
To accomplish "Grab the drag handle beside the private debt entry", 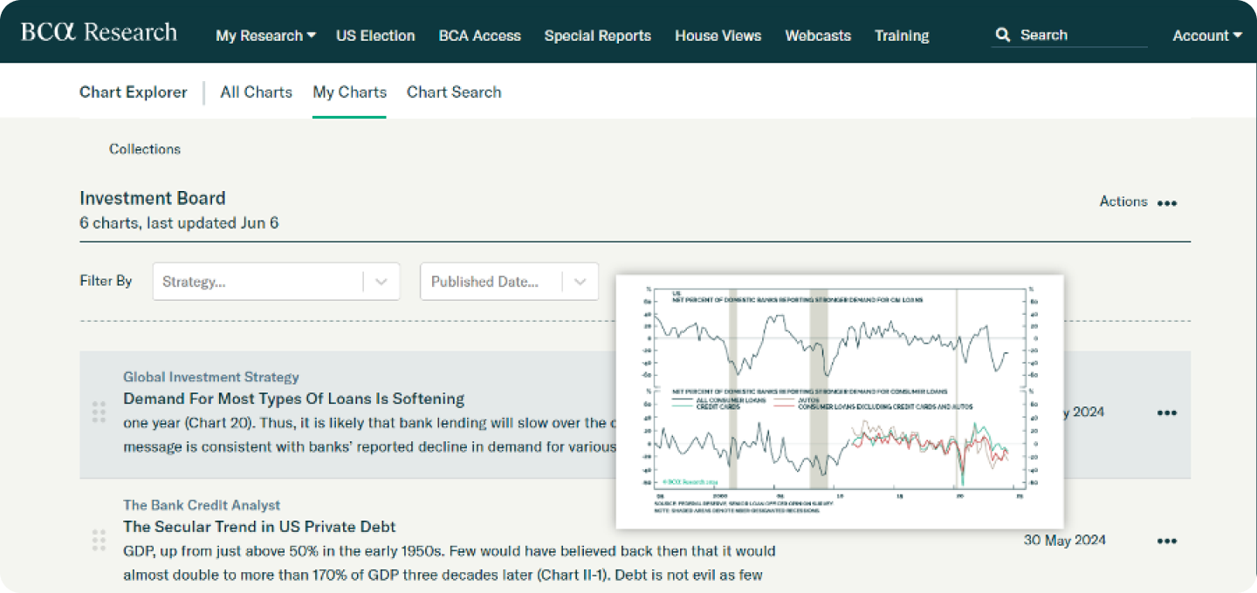I will [x=99, y=541].
